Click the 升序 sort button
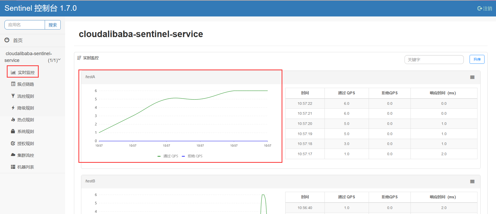This screenshot has height=214, width=496. tap(477, 59)
